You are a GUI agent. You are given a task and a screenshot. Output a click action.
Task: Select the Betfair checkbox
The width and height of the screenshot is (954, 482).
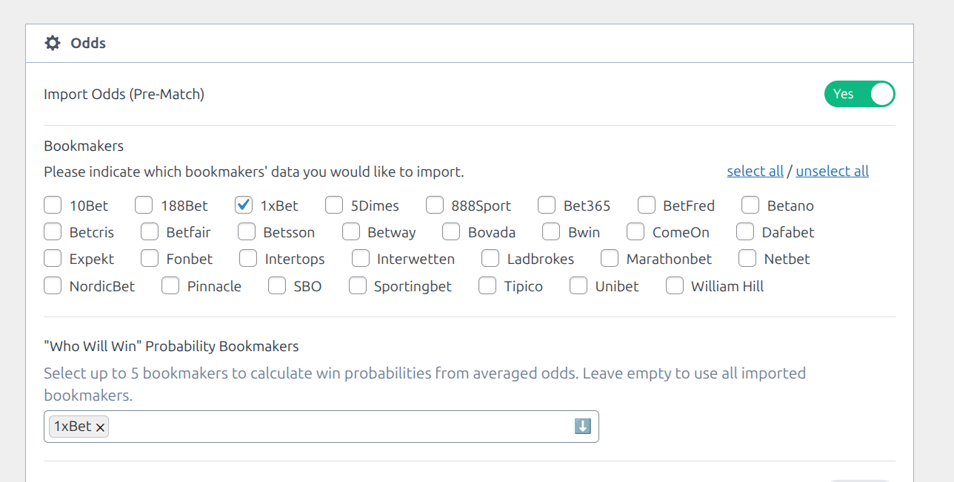(150, 231)
